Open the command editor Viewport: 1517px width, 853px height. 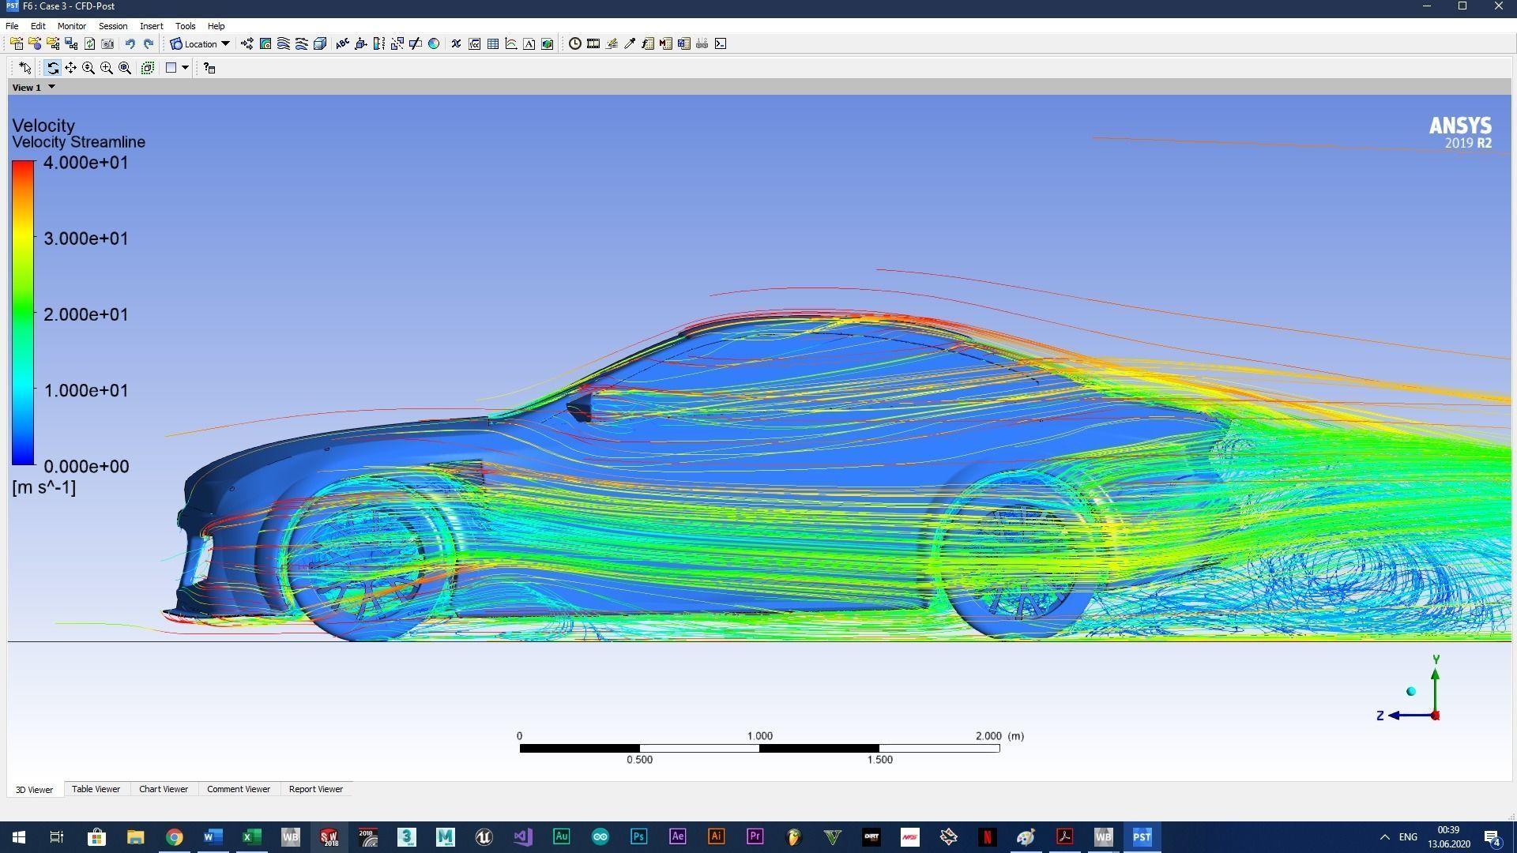click(x=721, y=43)
